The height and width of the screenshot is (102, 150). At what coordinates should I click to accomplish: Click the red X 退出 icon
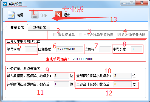point(58,14)
